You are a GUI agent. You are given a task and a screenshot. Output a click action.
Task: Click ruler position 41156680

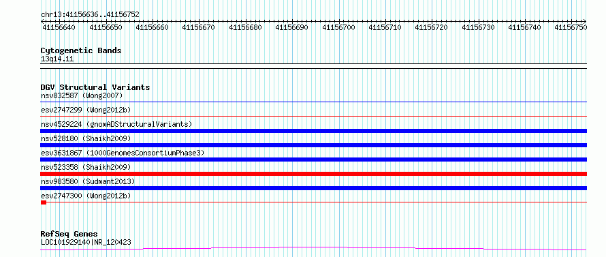(x=245, y=27)
